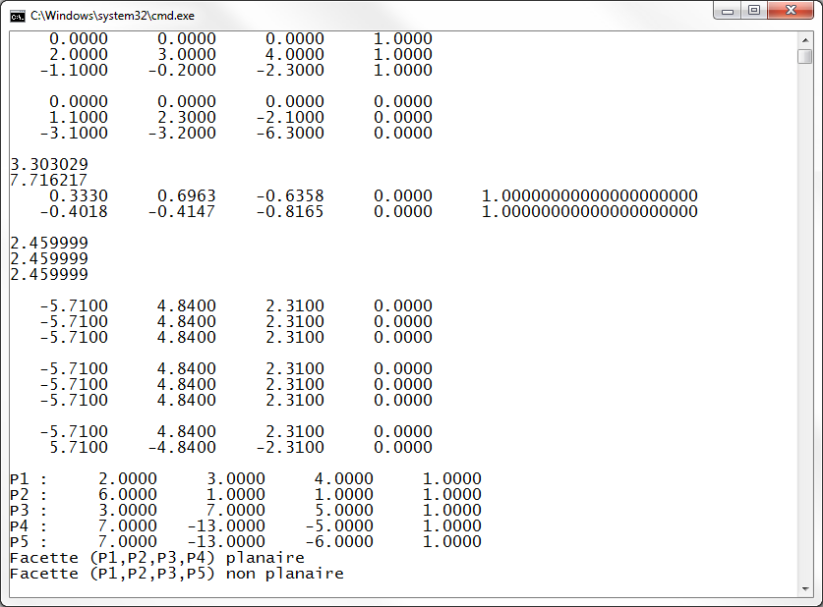Maximize the cmd.exe window
This screenshot has width=823, height=607.
[x=754, y=11]
